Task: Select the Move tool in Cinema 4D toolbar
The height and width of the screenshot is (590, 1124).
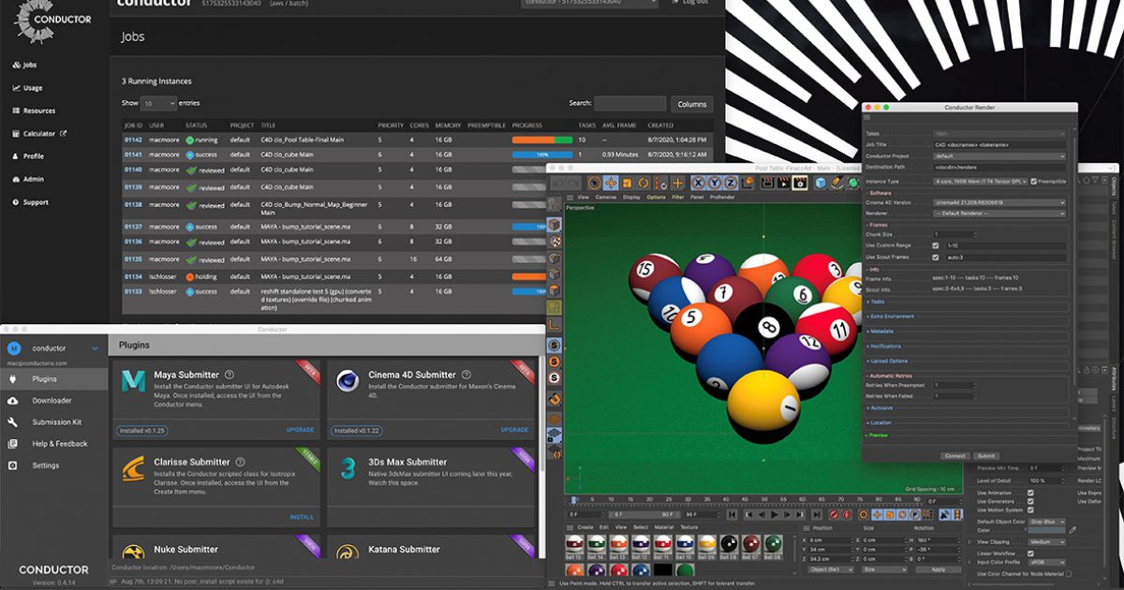Action: tap(610, 182)
